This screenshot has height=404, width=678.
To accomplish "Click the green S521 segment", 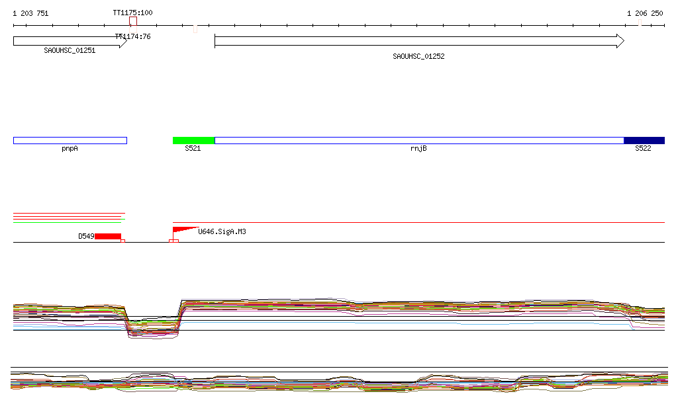I will point(193,140).
